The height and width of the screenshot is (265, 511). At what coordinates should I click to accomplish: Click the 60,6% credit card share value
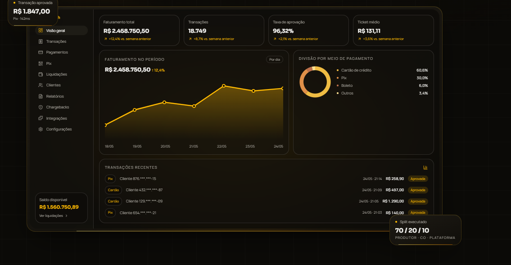click(x=422, y=70)
